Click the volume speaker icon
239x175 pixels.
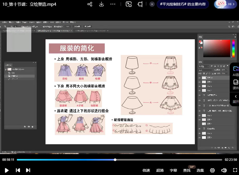pyautogui.click(x=224, y=170)
